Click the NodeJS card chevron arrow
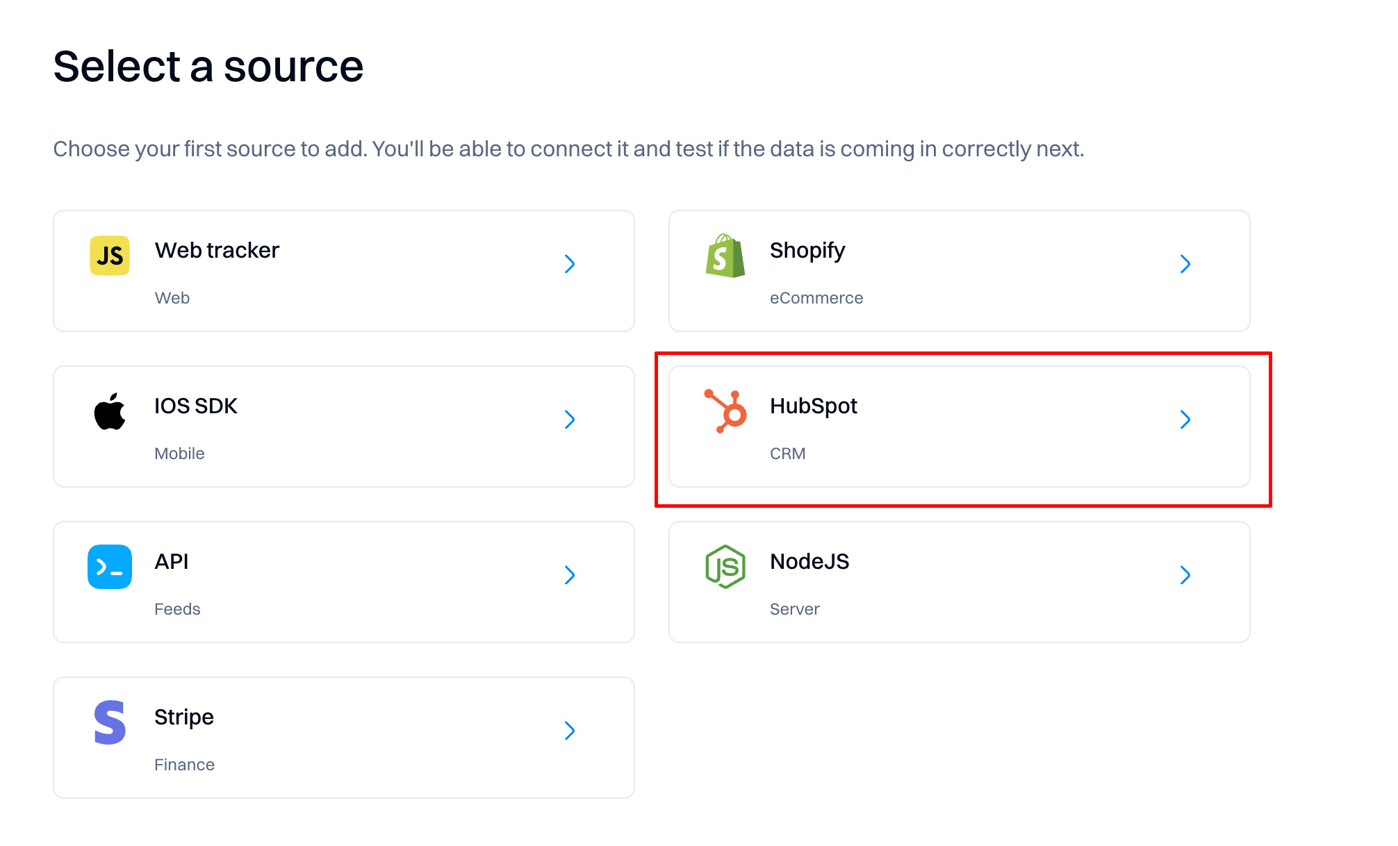 tap(1185, 575)
